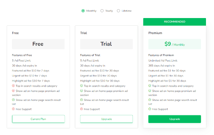Click green check beside Trial's top in search results

tap(82, 86)
